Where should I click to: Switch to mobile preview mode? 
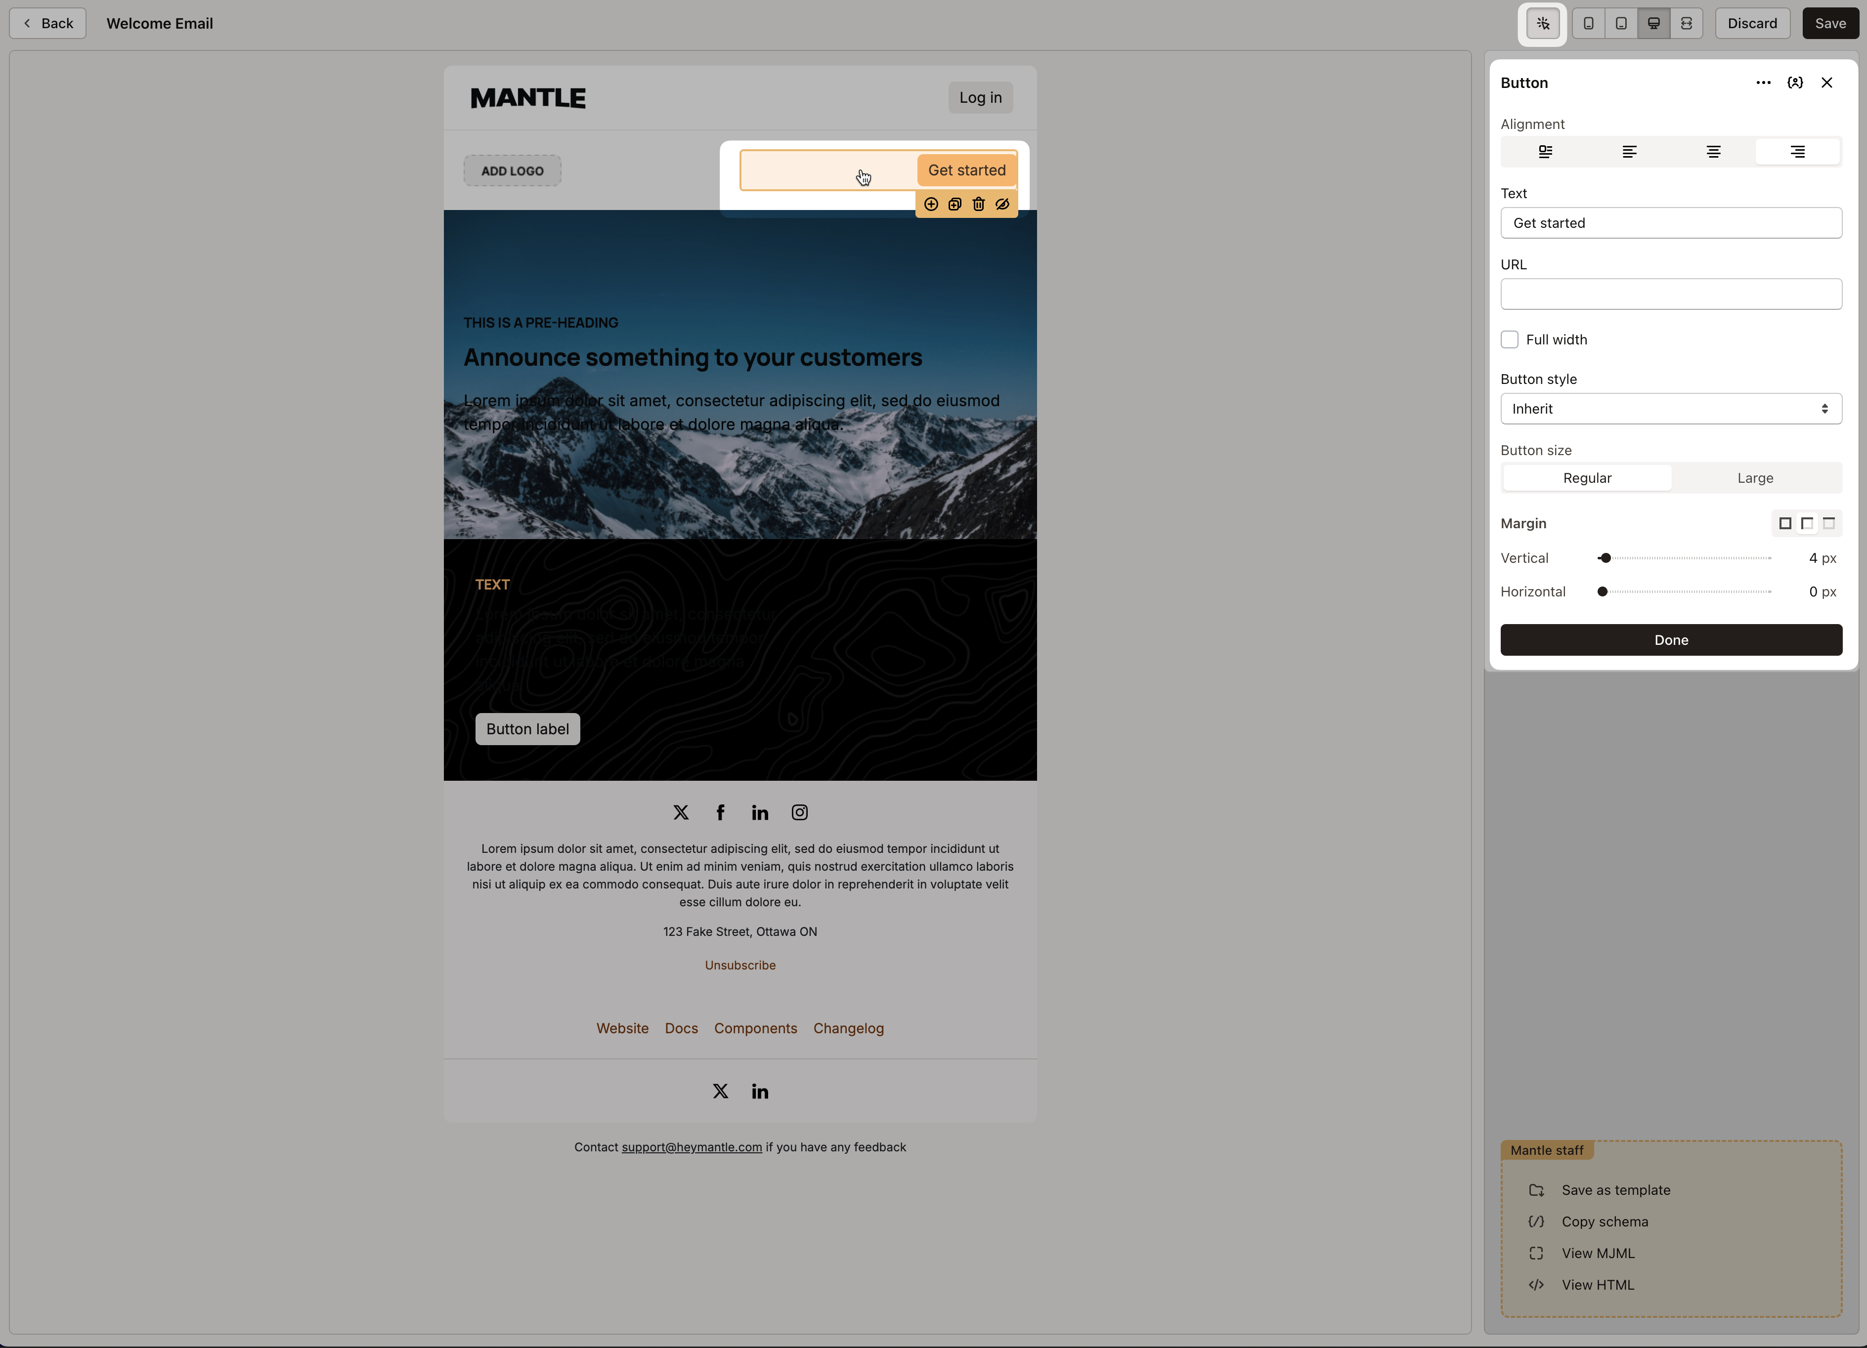1588,23
